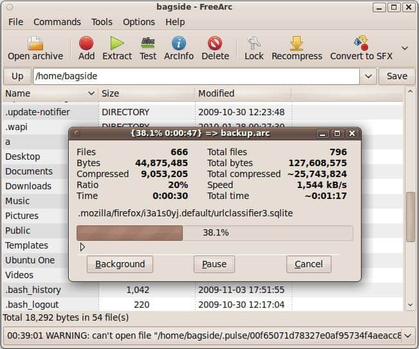Select the .bash_logout file
Screen dimensions: 419x349
coord(203,305)
